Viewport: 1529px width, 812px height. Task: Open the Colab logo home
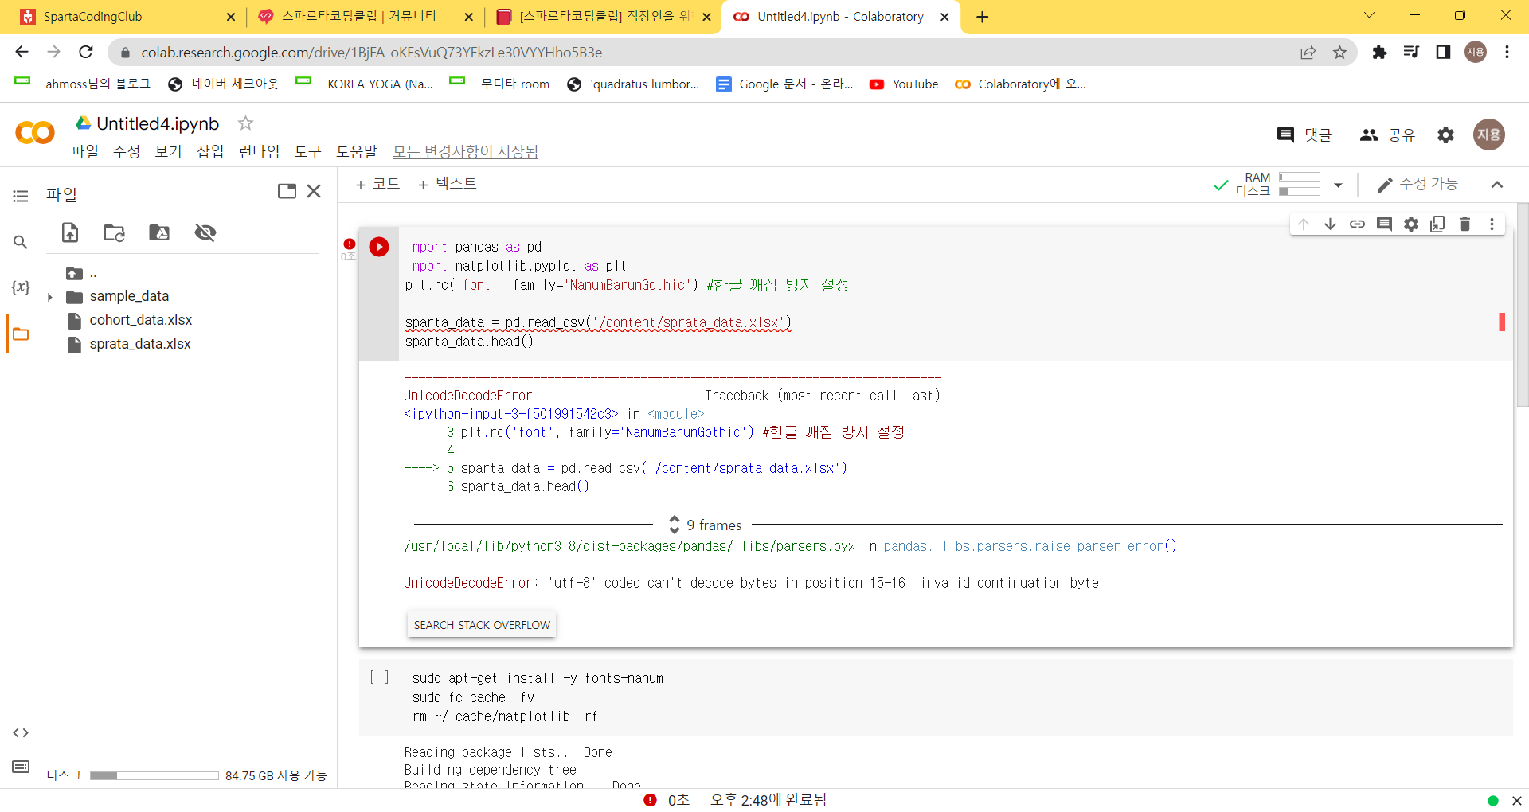[x=35, y=133]
